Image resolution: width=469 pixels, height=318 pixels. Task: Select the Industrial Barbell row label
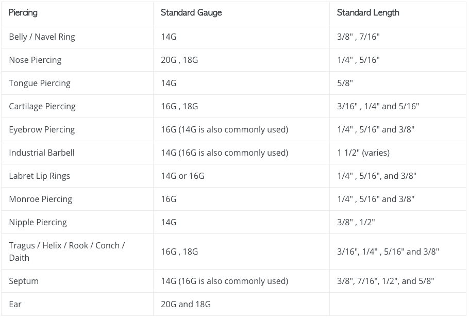click(42, 153)
